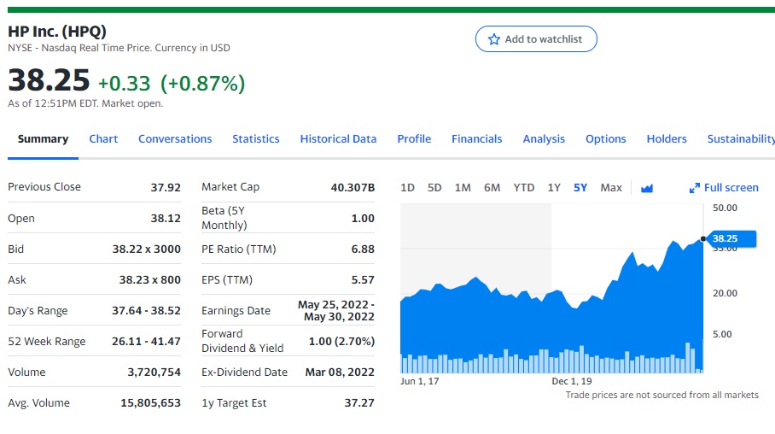Open the Conversations tab

tap(175, 139)
